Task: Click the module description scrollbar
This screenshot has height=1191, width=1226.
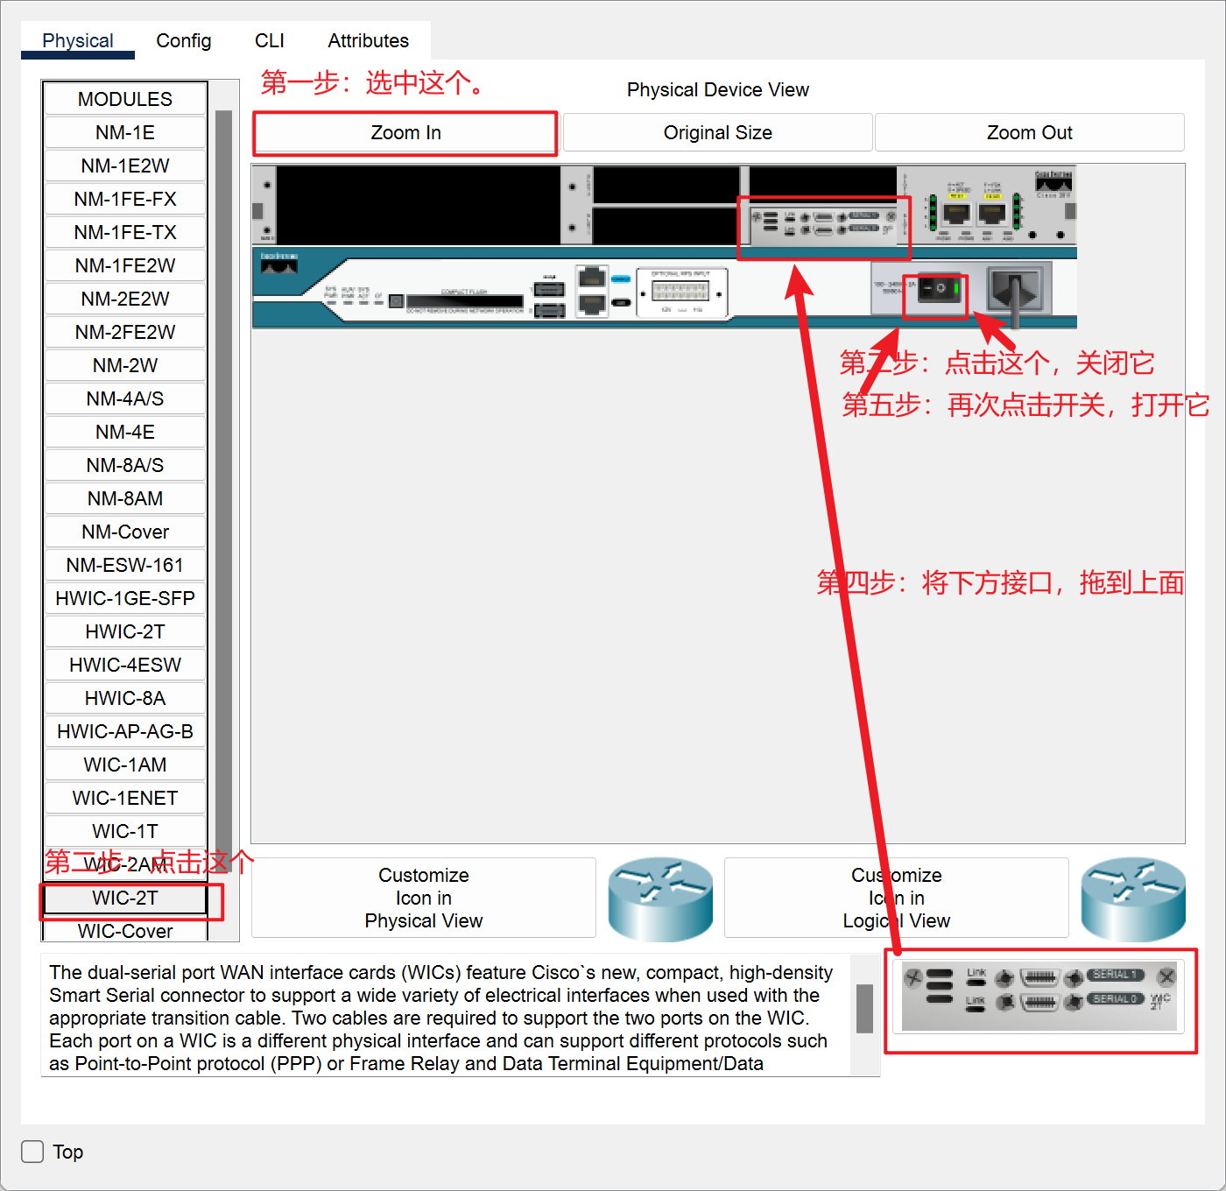Action: pyautogui.click(x=864, y=1009)
